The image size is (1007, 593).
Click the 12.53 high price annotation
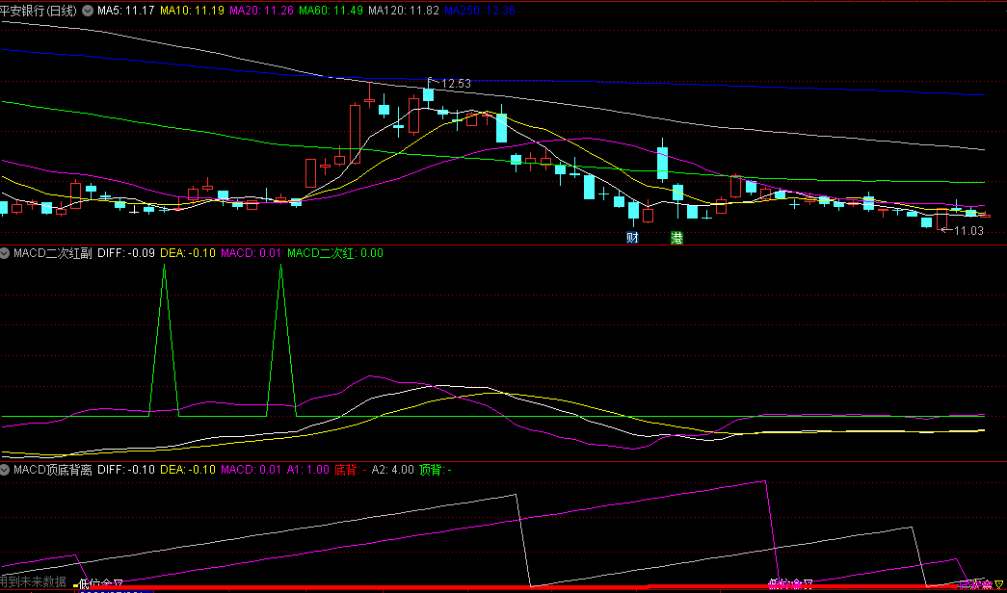pos(456,84)
